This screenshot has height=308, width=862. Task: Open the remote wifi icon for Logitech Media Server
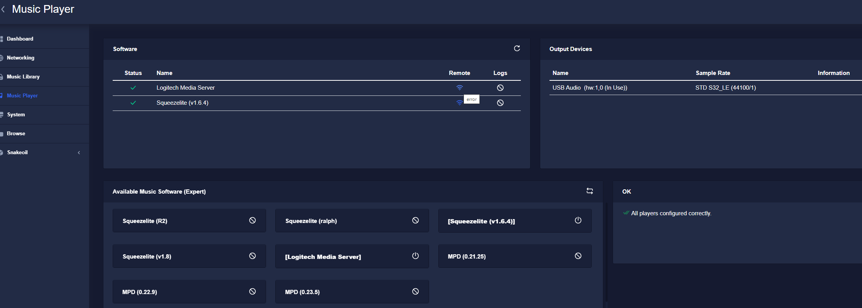pyautogui.click(x=459, y=88)
